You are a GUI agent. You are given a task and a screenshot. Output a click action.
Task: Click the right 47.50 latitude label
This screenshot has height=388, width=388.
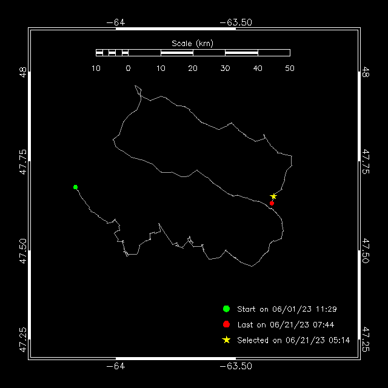coord(366,250)
